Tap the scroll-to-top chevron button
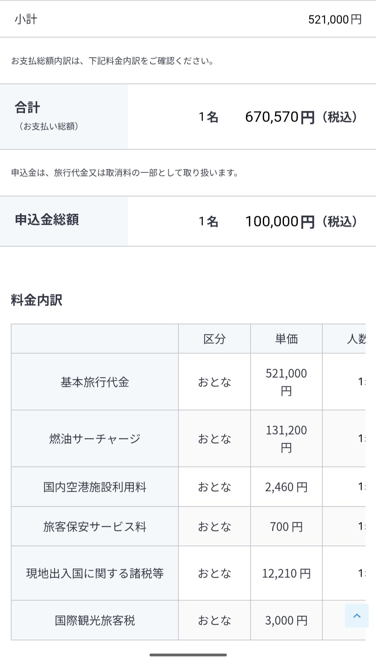 pyautogui.click(x=356, y=616)
